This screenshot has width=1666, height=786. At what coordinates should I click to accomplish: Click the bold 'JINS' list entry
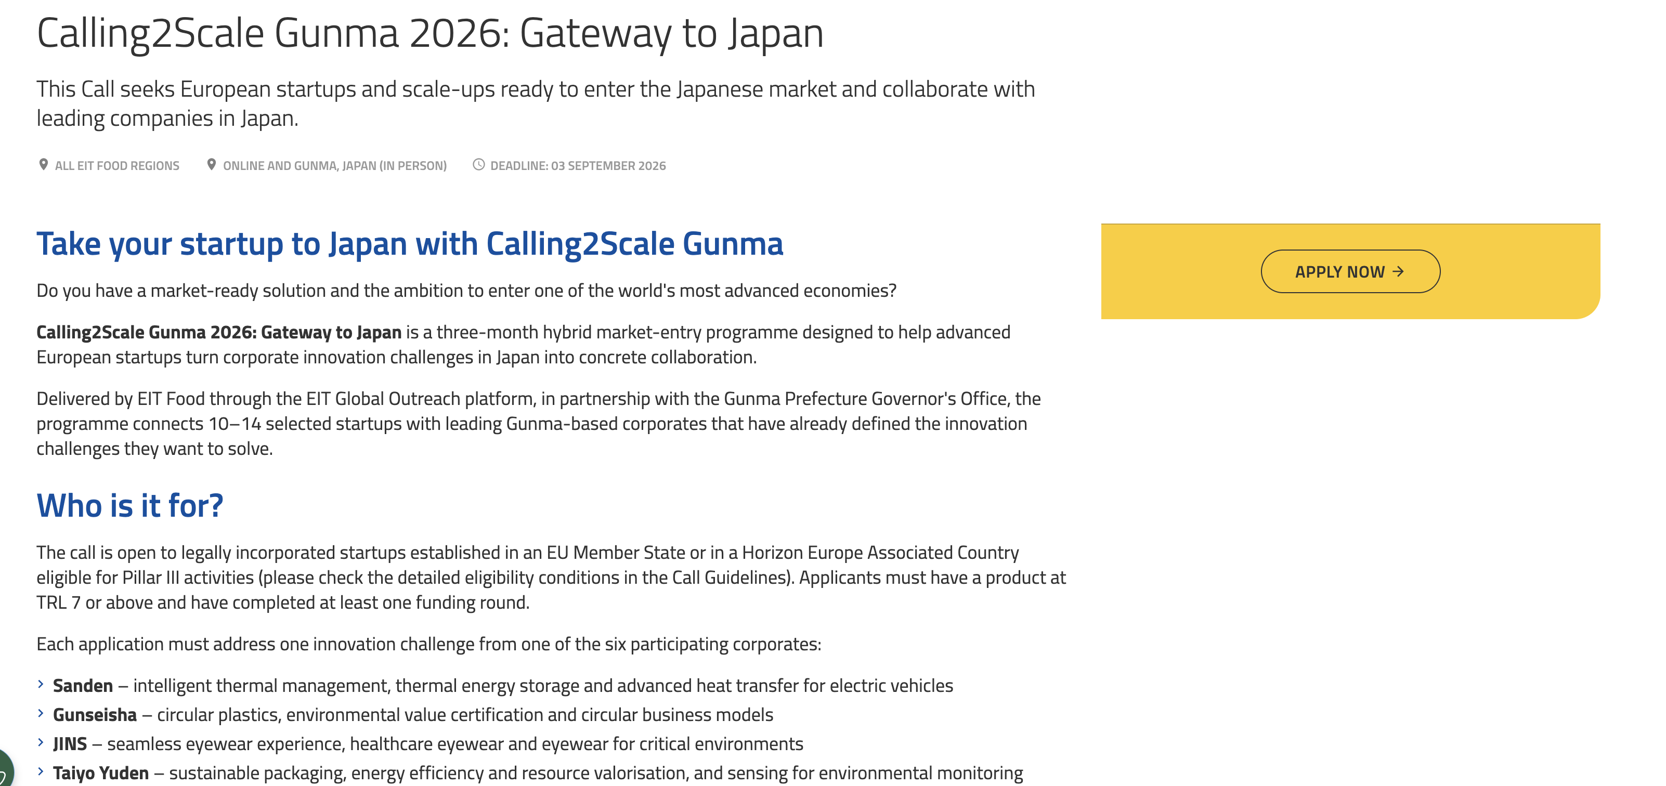70,744
